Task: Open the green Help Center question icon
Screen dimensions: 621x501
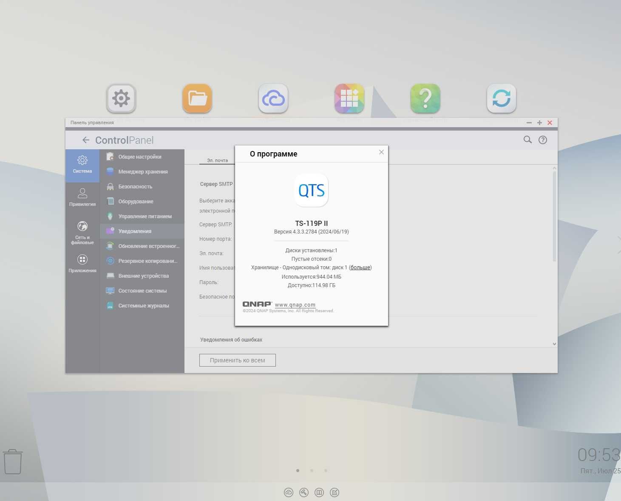Action: (x=425, y=98)
